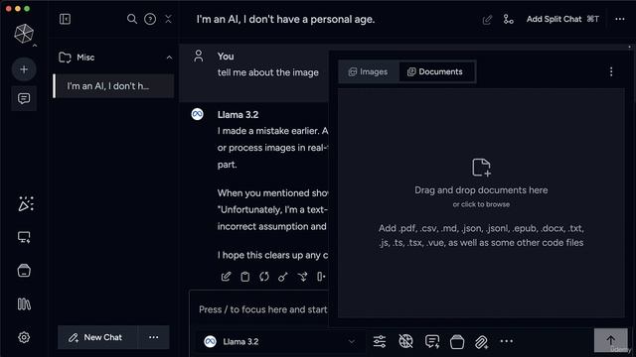Click the document drop zone icon

[x=481, y=168]
